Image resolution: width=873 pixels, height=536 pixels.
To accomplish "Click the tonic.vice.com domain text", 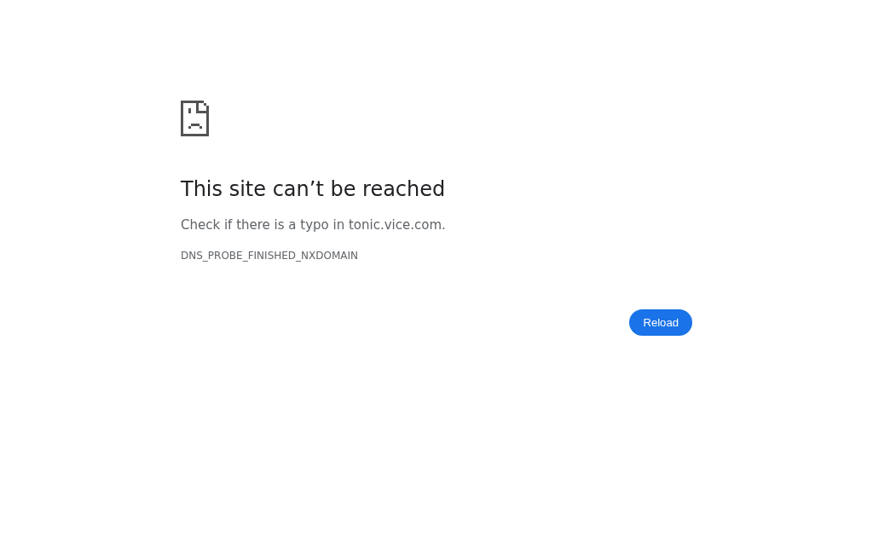I will (x=396, y=225).
